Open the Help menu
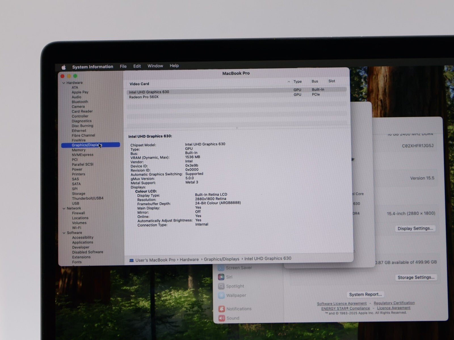Viewport: 454px width, 340px height. point(174,65)
